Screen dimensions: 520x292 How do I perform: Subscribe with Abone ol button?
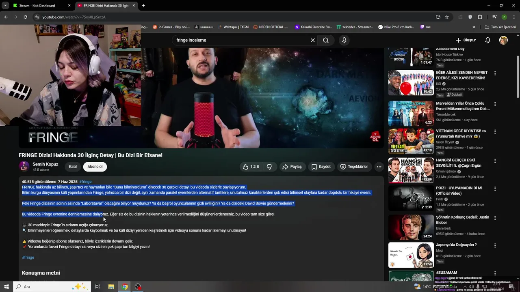pos(95,167)
